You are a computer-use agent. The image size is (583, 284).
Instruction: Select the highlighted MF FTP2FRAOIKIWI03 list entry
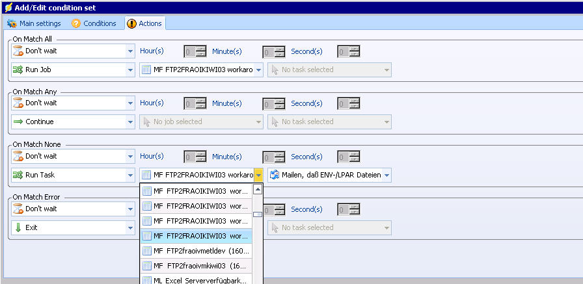196,236
